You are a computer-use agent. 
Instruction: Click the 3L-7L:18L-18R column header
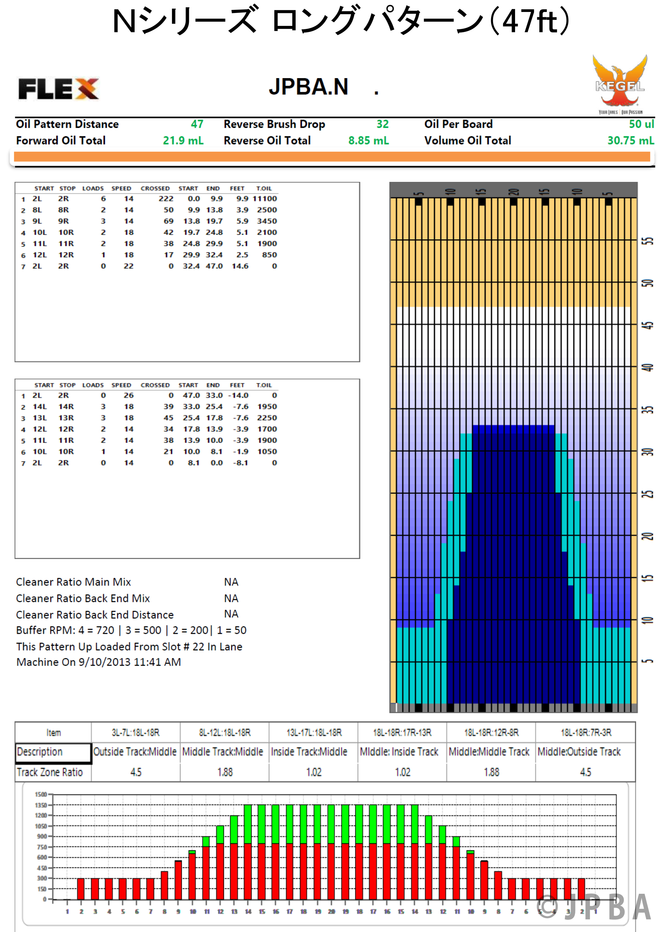pyautogui.click(x=136, y=732)
